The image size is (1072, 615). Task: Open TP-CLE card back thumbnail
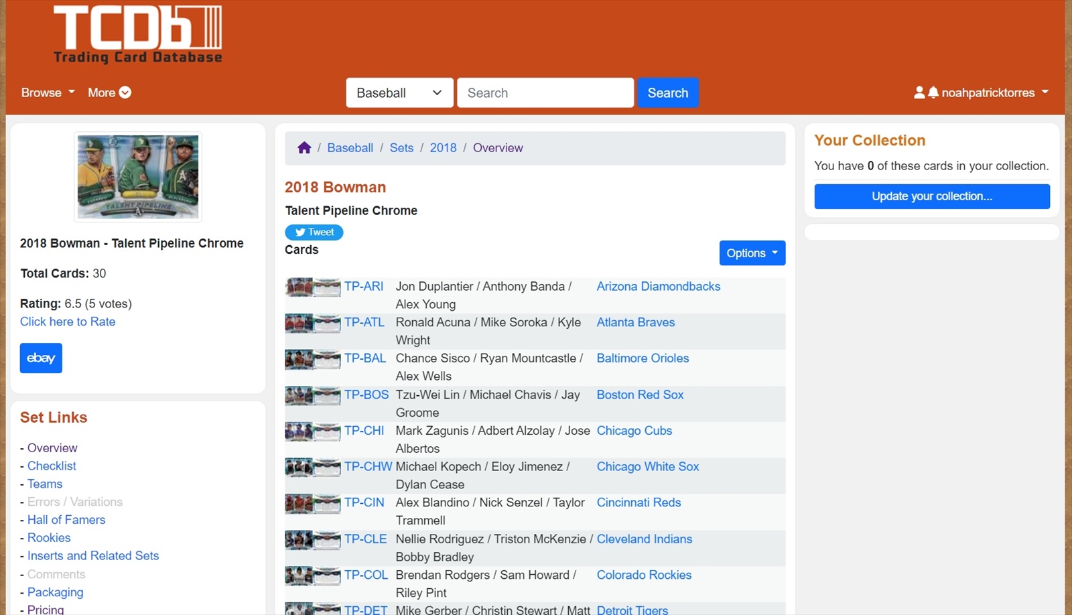pyautogui.click(x=327, y=540)
